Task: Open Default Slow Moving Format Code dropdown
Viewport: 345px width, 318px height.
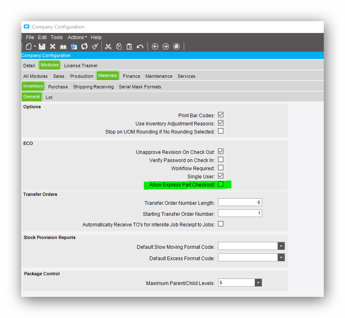Action: (x=281, y=246)
